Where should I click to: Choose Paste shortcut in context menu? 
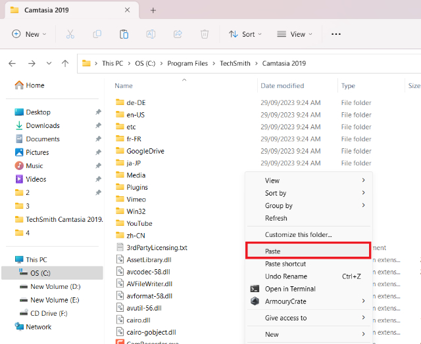click(309, 264)
